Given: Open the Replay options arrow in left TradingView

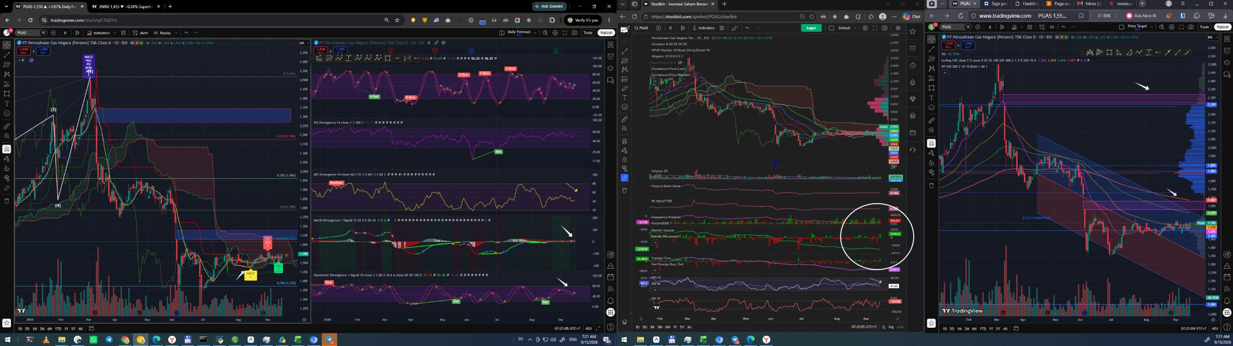Looking at the screenshot, I should (176, 33).
